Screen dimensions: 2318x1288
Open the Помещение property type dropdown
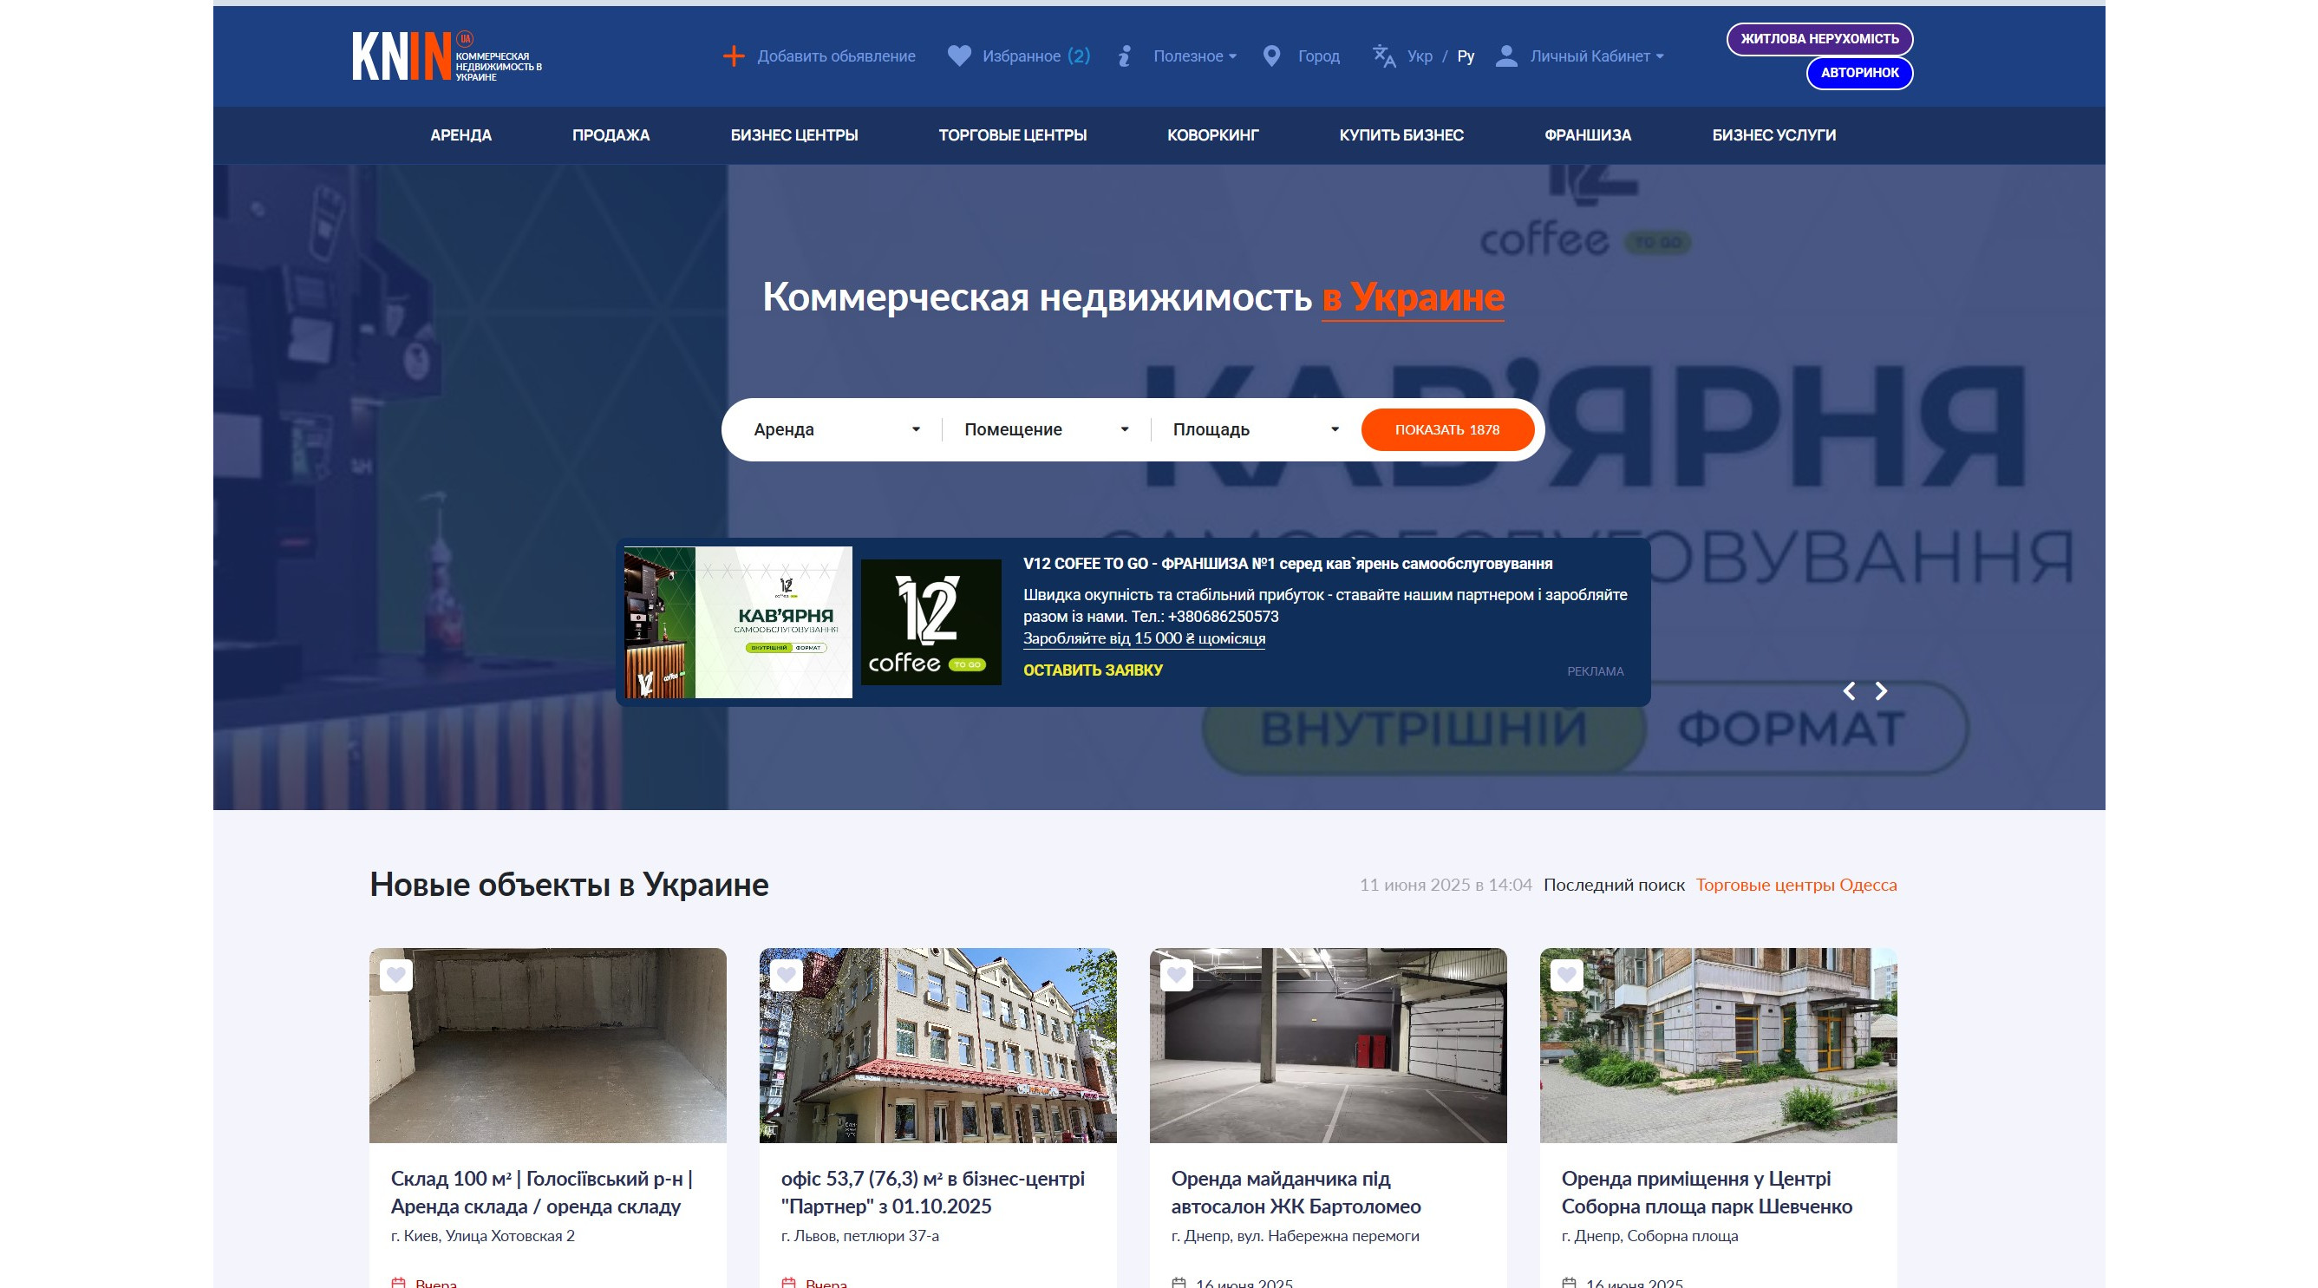1046,429
